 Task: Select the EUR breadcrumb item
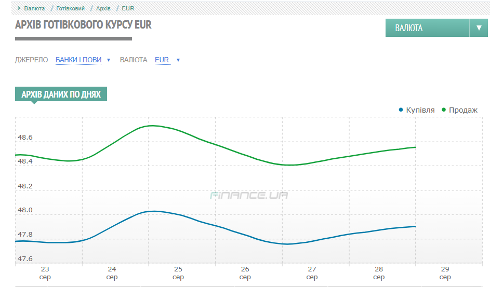click(x=128, y=8)
